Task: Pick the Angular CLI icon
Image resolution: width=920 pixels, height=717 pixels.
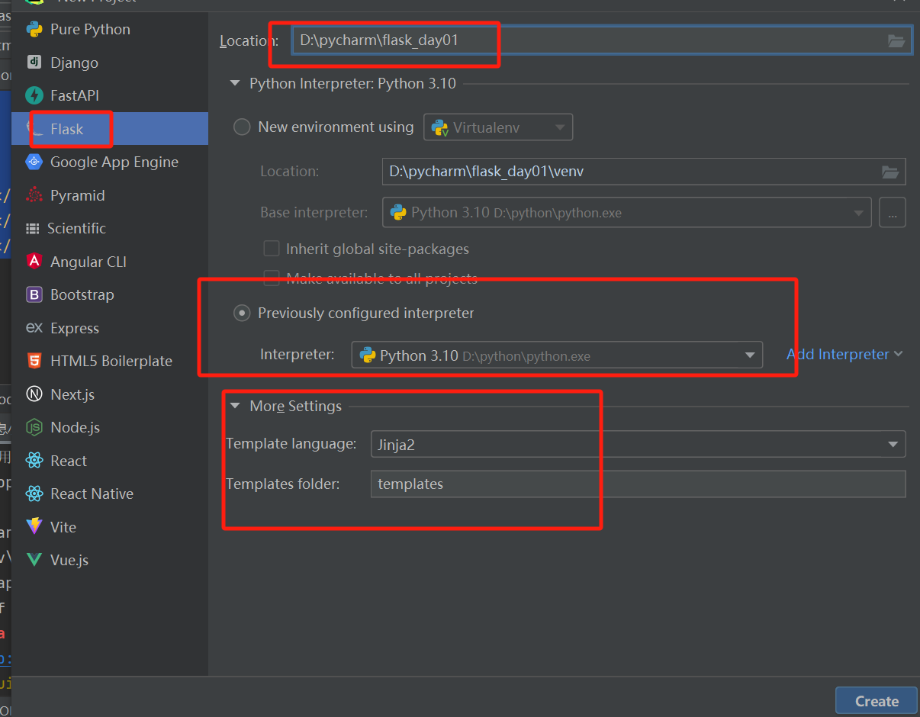Action: (x=34, y=262)
